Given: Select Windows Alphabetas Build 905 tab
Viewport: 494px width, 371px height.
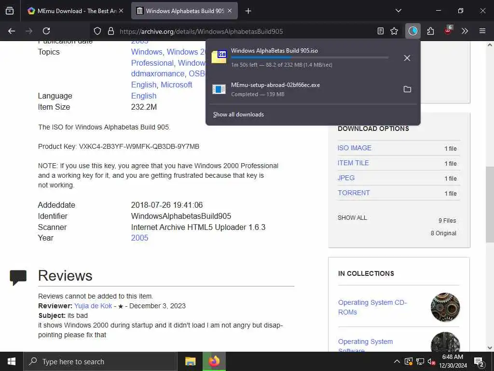Looking at the screenshot, I should pos(185,11).
